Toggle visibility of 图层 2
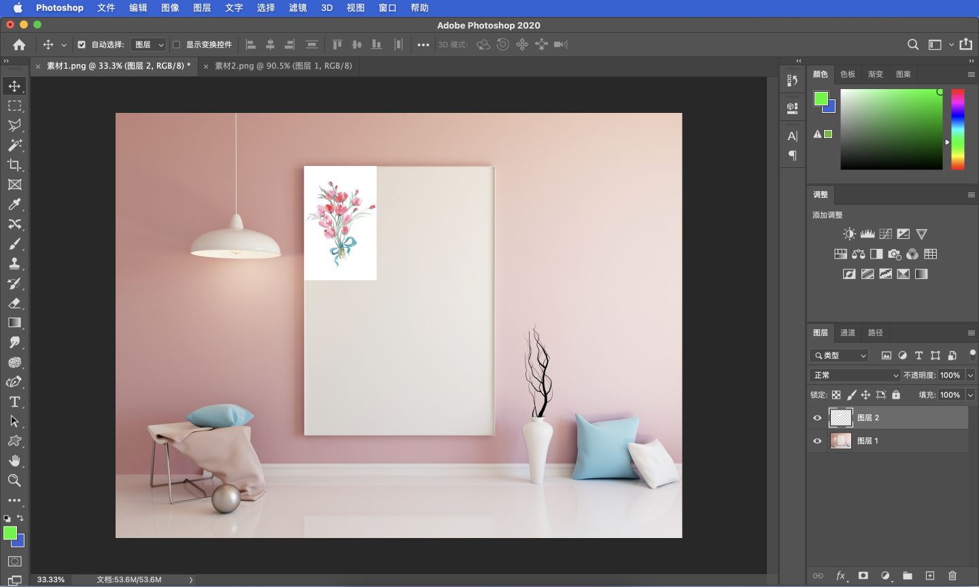The width and height of the screenshot is (979, 587). click(817, 418)
